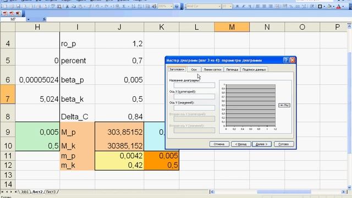Click the Ось Y (значений) input field
This screenshot has width=352, height=198.
tap(194, 108)
